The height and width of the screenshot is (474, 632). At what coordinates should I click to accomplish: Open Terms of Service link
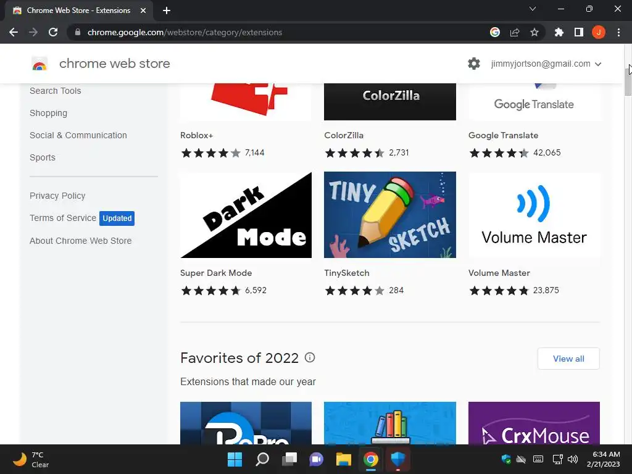[x=63, y=218]
